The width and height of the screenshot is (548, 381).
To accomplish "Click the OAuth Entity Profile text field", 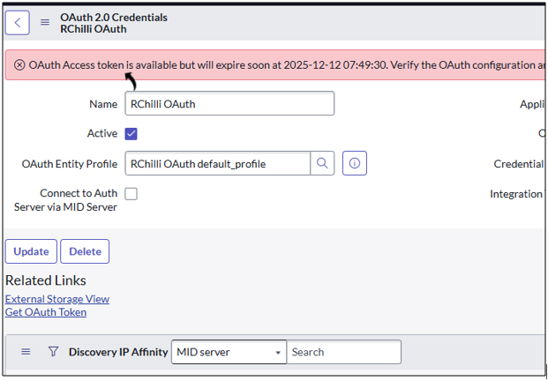I will click(x=217, y=163).
